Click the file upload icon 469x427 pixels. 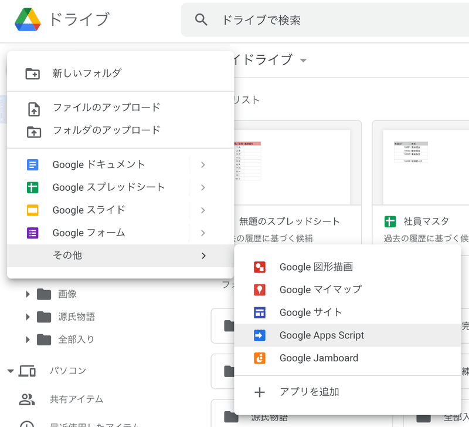tap(34, 109)
